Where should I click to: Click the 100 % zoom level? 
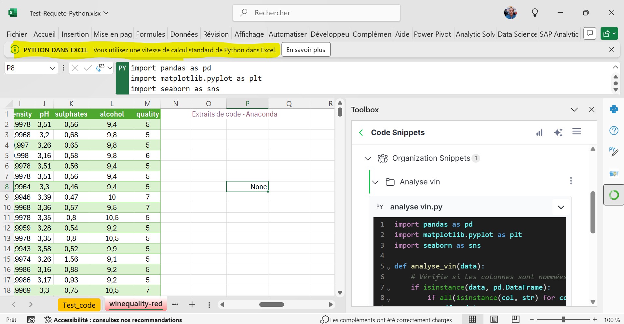pos(612,320)
